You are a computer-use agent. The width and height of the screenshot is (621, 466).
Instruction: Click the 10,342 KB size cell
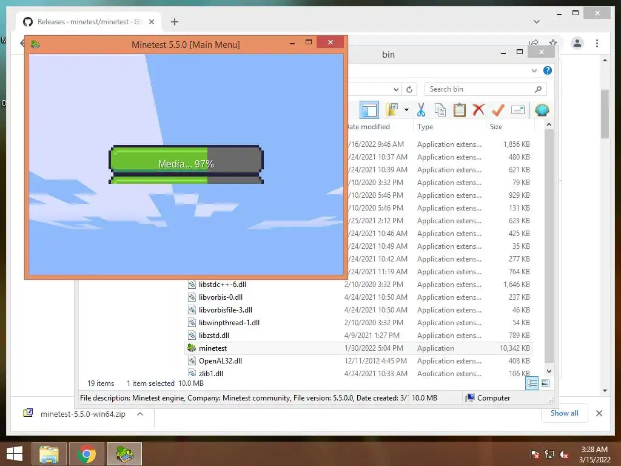515,348
